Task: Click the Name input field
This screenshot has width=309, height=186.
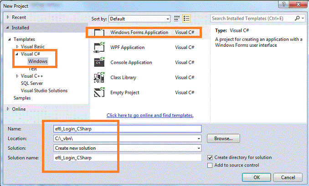Action: pyautogui.click(x=127, y=129)
